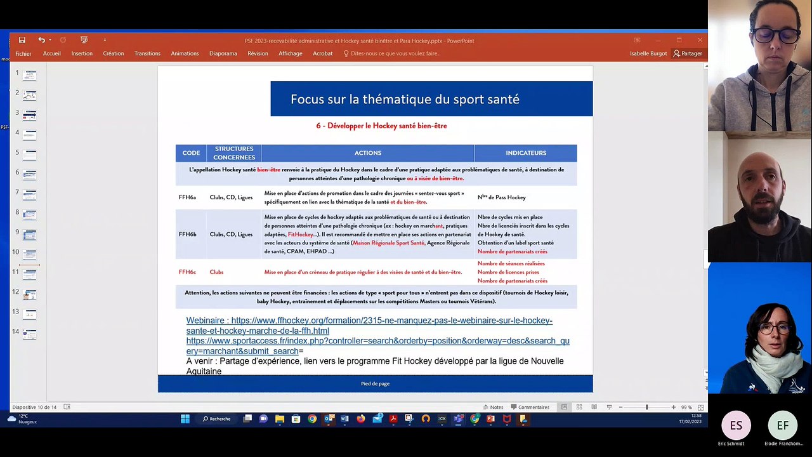Open Firefox from the taskbar
The image size is (812, 457).
361,419
